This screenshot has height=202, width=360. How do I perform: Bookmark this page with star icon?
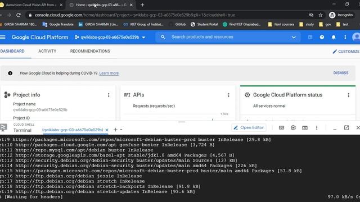pos(321,15)
